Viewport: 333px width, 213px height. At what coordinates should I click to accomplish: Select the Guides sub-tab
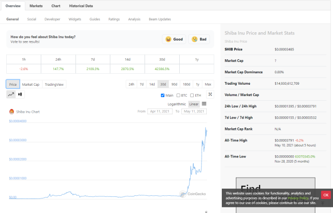coord(95,19)
